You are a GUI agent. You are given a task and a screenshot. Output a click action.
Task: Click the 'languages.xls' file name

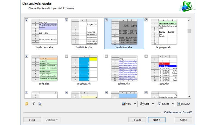click(x=163, y=47)
